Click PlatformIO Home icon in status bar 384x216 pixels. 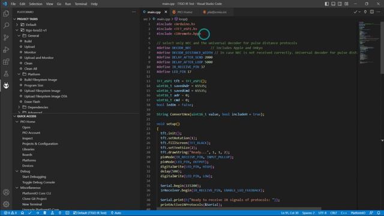(22, 213)
